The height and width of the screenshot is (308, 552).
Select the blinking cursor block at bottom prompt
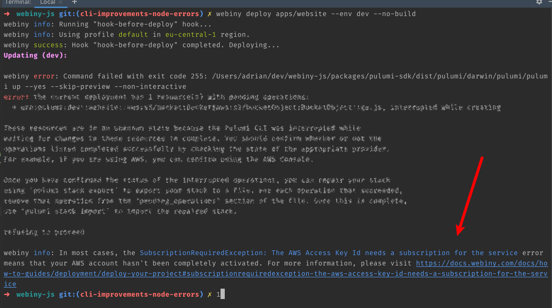coord(222,294)
